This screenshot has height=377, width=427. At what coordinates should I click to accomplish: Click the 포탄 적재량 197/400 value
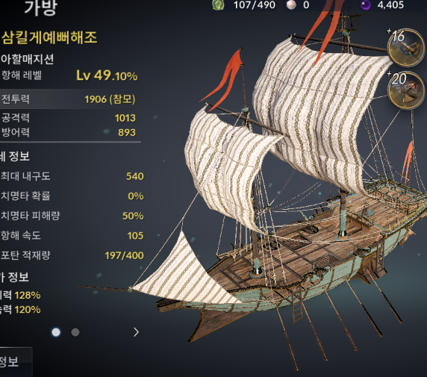click(x=124, y=255)
